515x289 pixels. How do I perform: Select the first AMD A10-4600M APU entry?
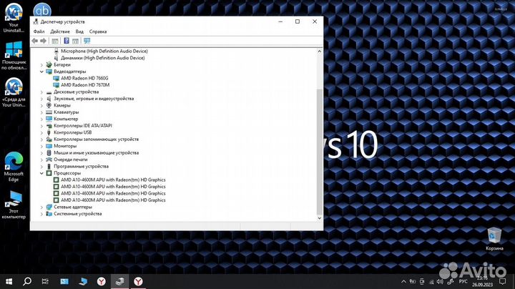[x=113, y=180]
